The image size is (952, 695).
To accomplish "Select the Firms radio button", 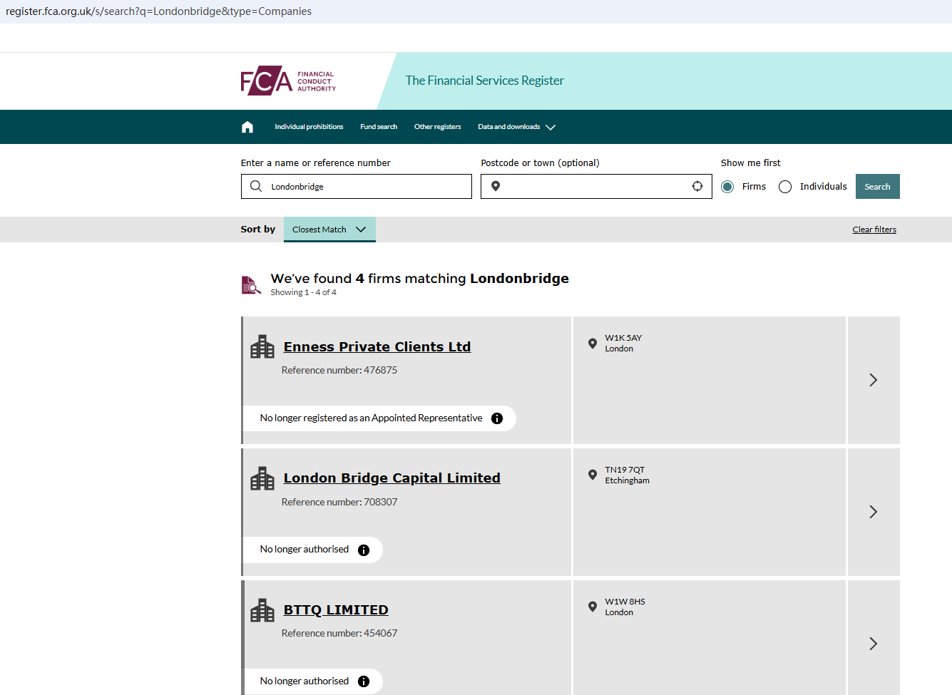I will (727, 187).
